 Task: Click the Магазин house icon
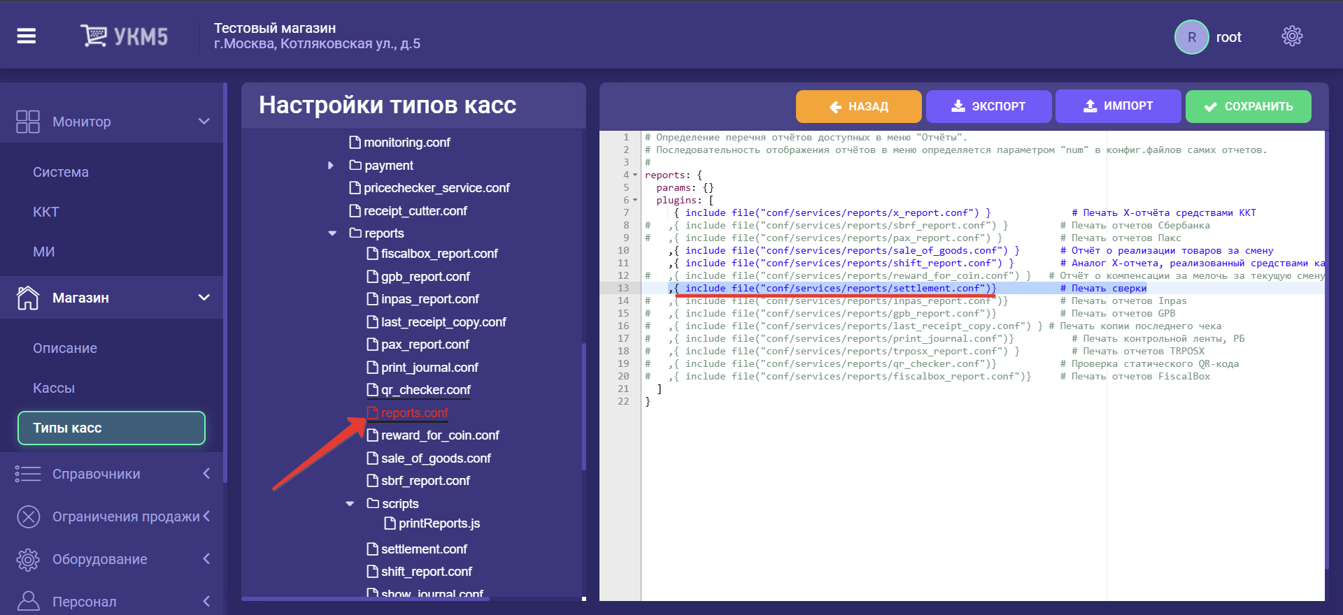coord(28,298)
